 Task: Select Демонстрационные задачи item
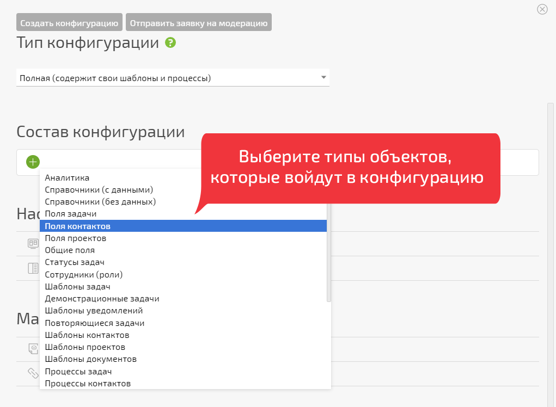tap(184, 299)
